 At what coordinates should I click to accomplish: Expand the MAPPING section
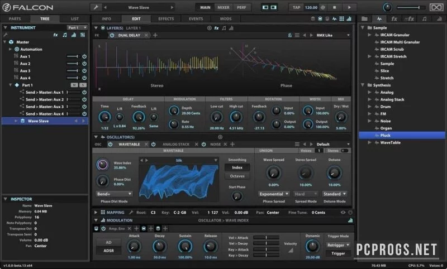click(96, 212)
